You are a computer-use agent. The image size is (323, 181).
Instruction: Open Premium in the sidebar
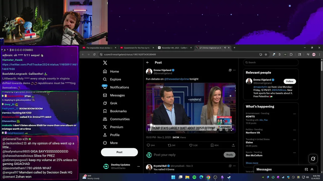tap(113, 127)
